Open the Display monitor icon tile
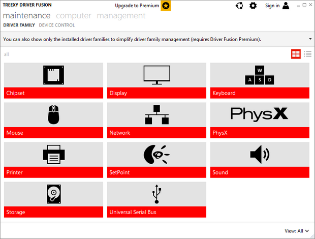Image resolution: width=315 pixels, height=239 pixels. 156,75
